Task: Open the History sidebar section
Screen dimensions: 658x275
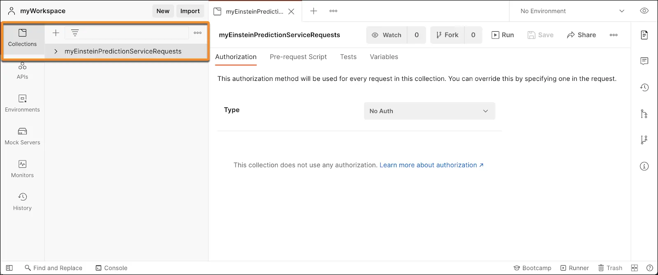Action: tap(22, 202)
